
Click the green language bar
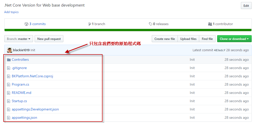click(x=128, y=30)
